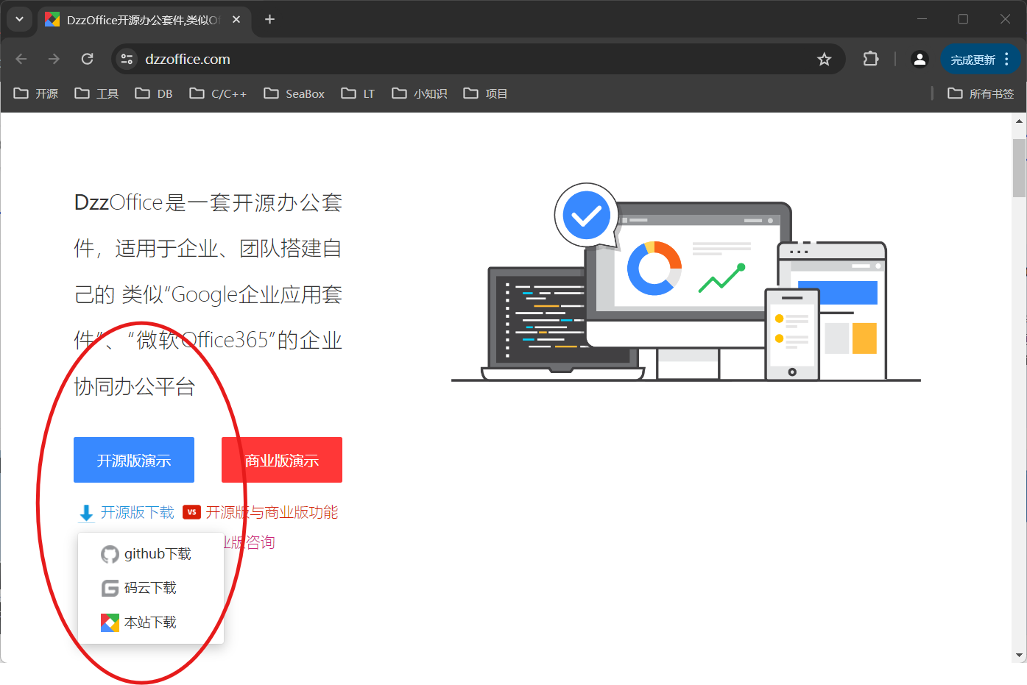This screenshot has height=685, width=1027.
Task: Click the 码云 Gitee logo icon
Action: pos(110,588)
